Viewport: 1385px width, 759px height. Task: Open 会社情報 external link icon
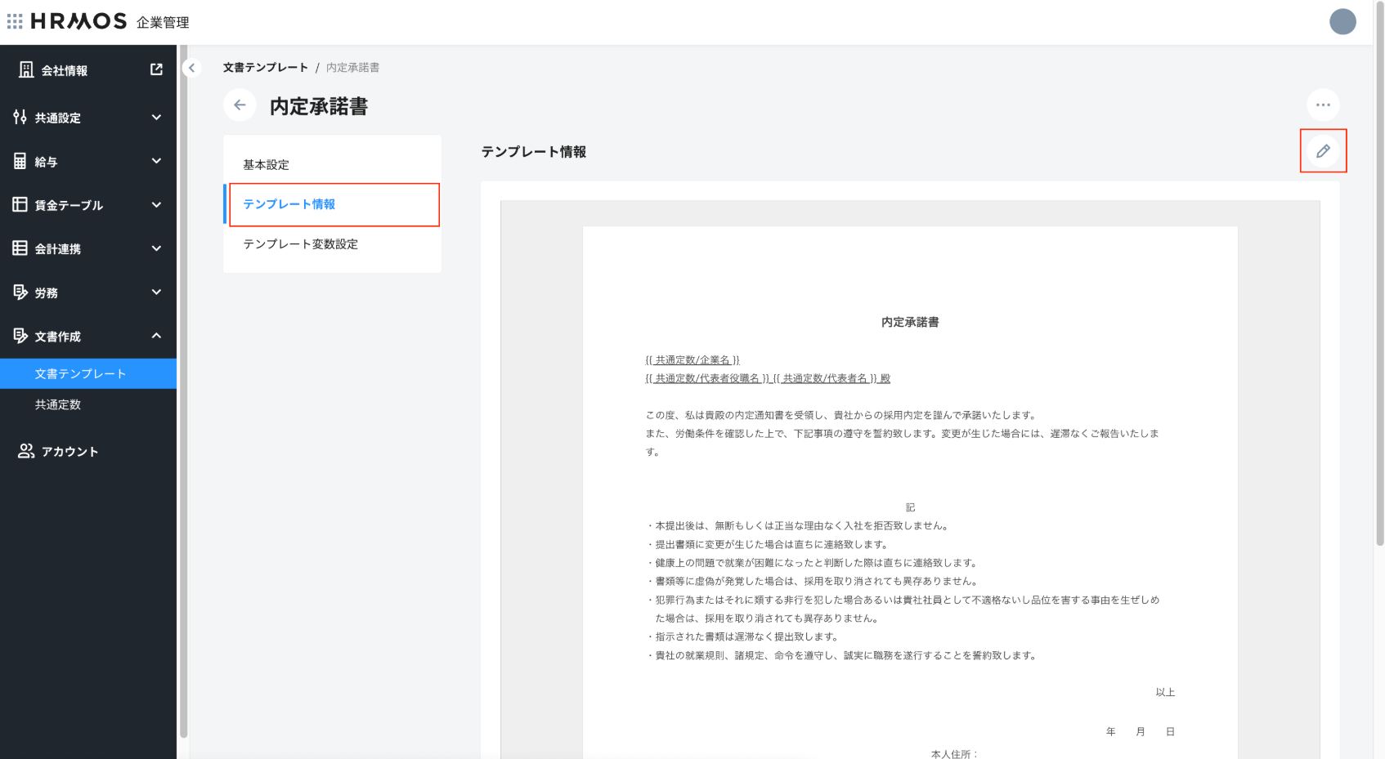156,69
